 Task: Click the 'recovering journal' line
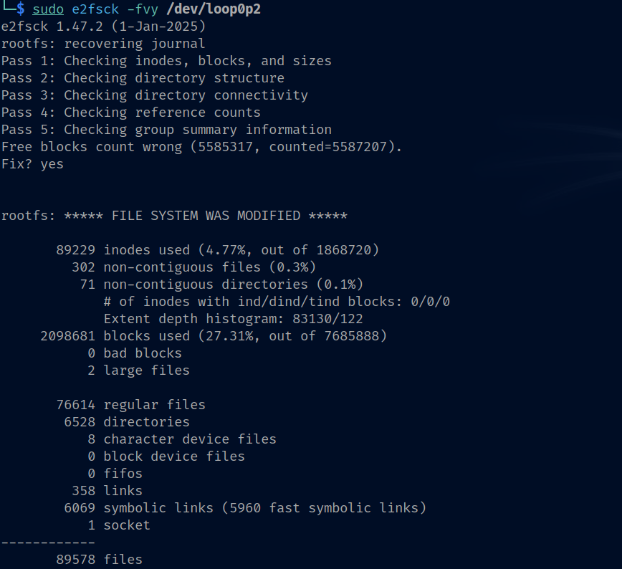(103, 44)
